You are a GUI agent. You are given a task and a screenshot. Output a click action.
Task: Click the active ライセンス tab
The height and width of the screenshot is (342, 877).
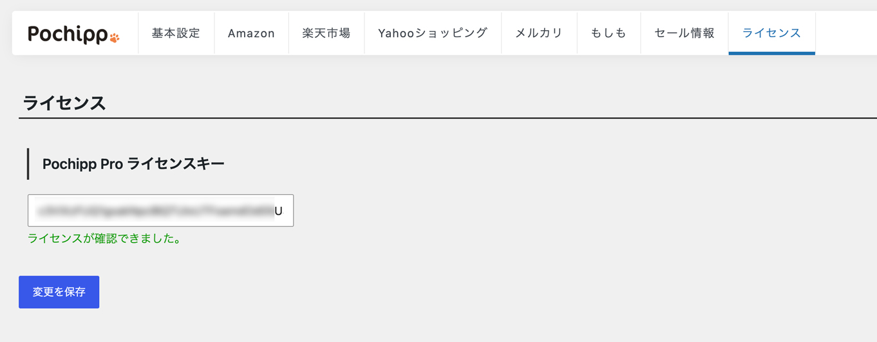pos(771,33)
